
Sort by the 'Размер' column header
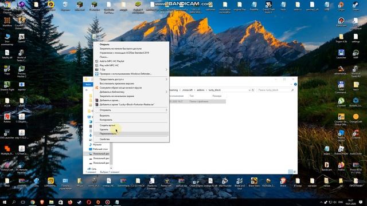(x=217, y=96)
